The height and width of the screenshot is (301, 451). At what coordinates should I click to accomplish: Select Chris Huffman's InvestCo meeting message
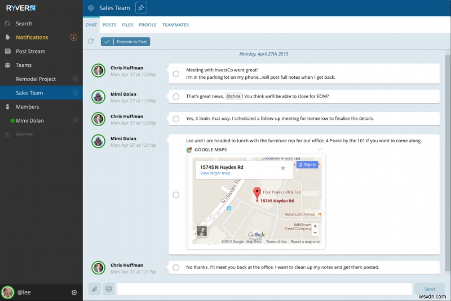(176, 74)
